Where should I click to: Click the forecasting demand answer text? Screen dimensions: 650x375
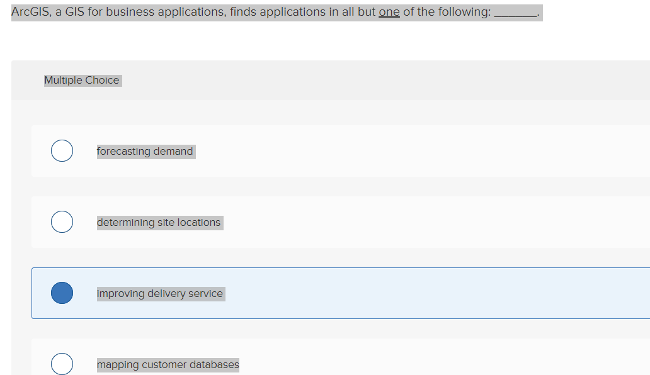click(145, 151)
